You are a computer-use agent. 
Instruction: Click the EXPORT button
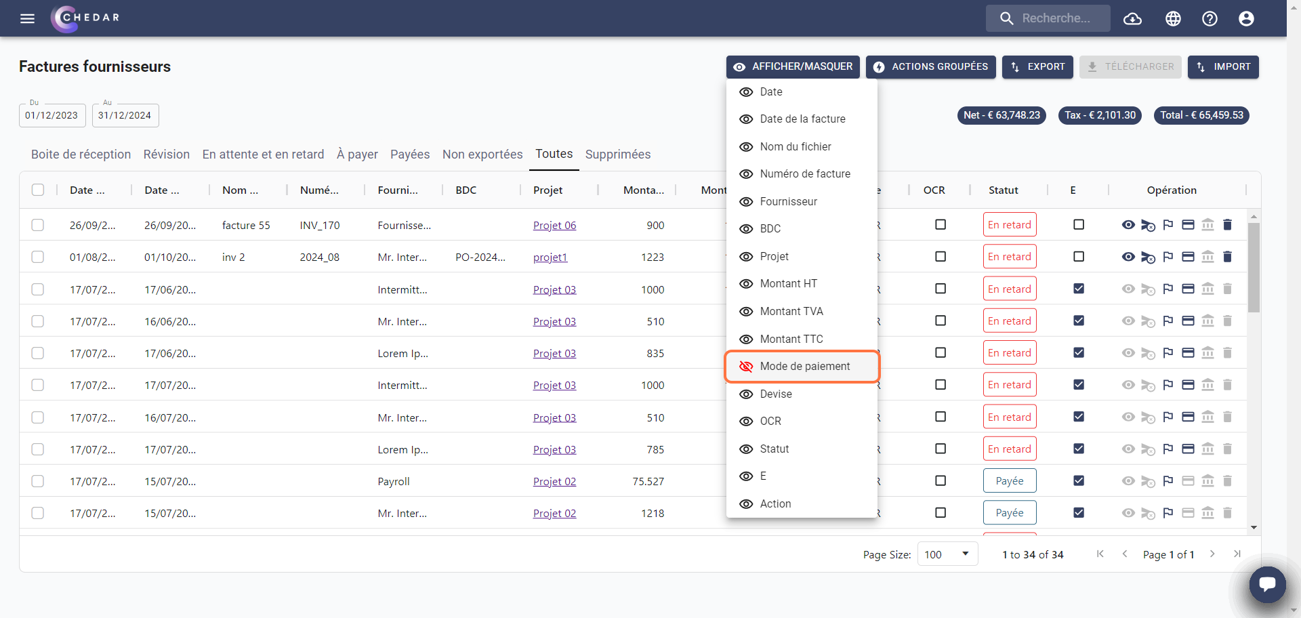pyautogui.click(x=1037, y=66)
